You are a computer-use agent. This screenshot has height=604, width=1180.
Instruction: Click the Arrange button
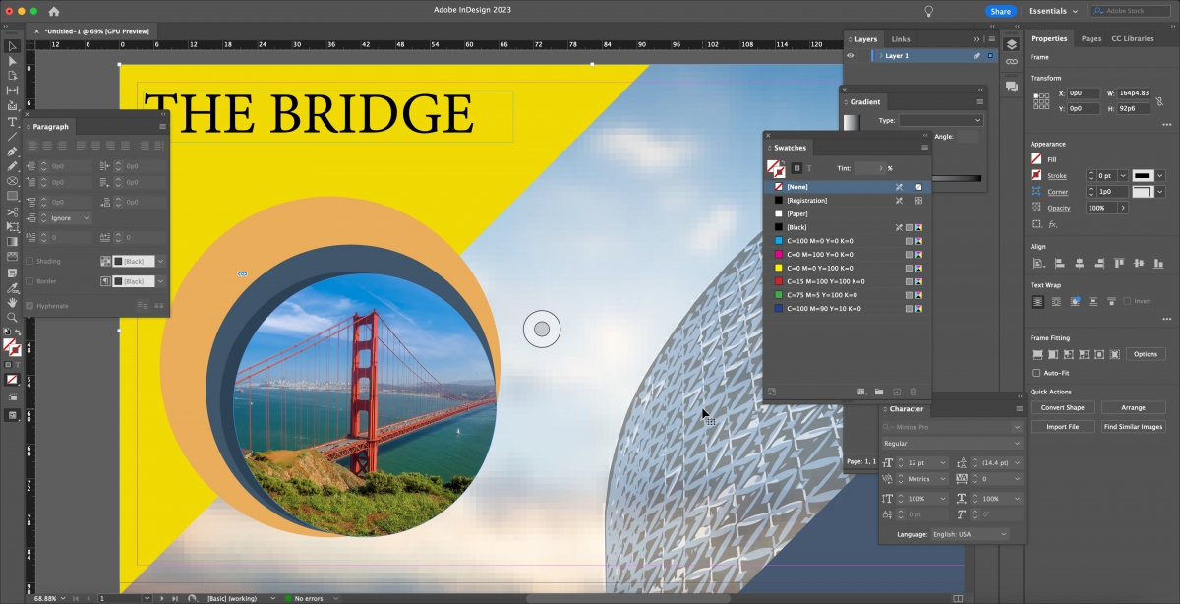(x=1133, y=407)
